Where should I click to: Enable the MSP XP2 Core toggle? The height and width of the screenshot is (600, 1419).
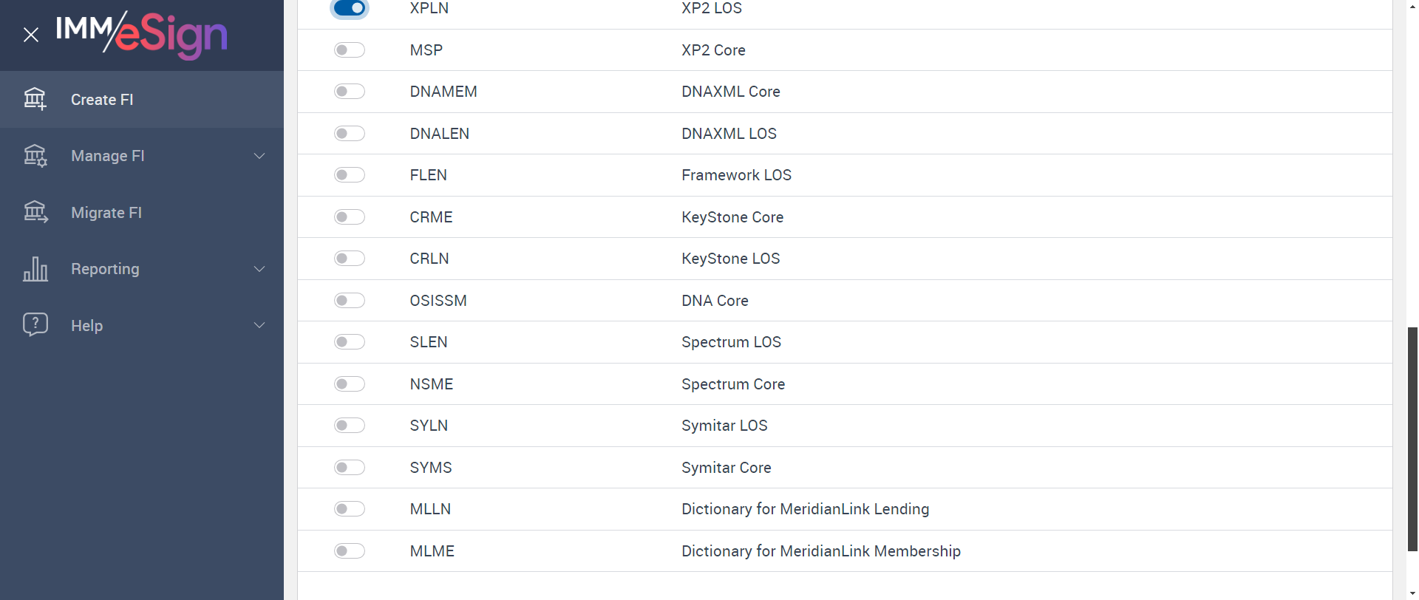tap(350, 50)
